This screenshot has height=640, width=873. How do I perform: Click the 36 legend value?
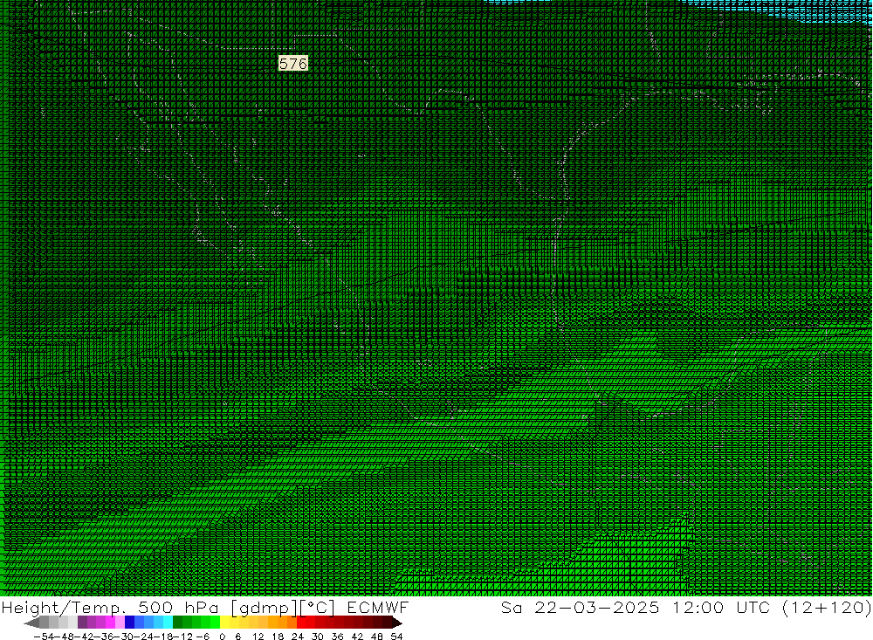[x=337, y=637]
